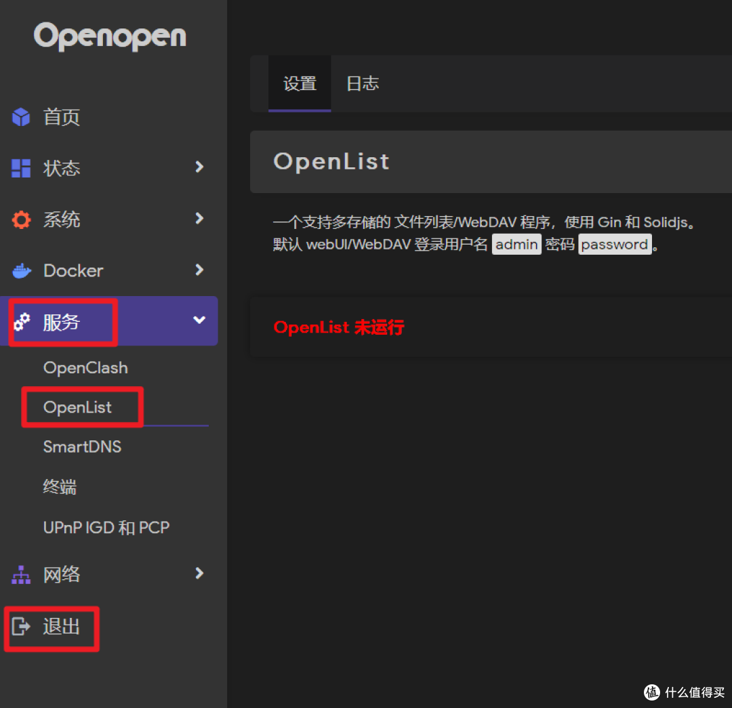Open the 终端 terminal page
Viewport: 732px width, 708px height.
coord(59,487)
